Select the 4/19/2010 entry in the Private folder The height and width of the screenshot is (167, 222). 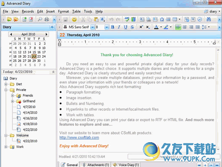[x=30, y=124]
